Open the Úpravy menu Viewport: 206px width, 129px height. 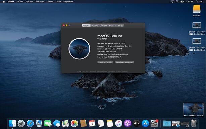tap(29, 2)
